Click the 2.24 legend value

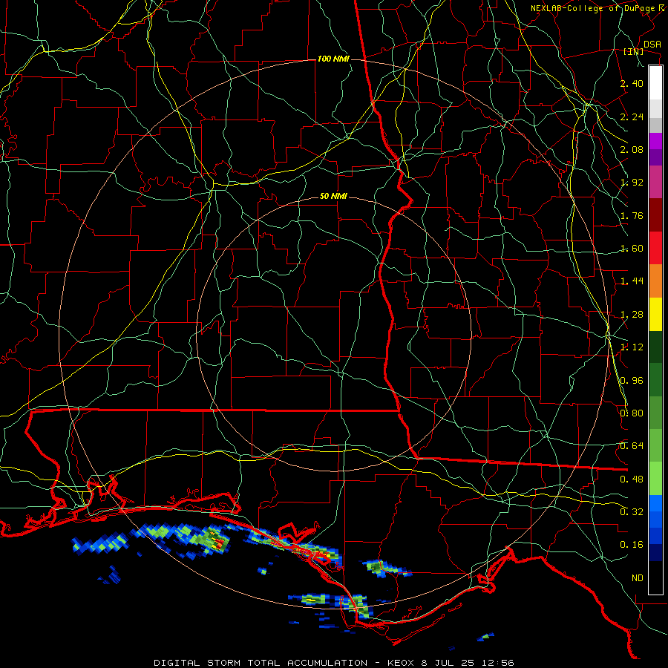pyautogui.click(x=632, y=117)
